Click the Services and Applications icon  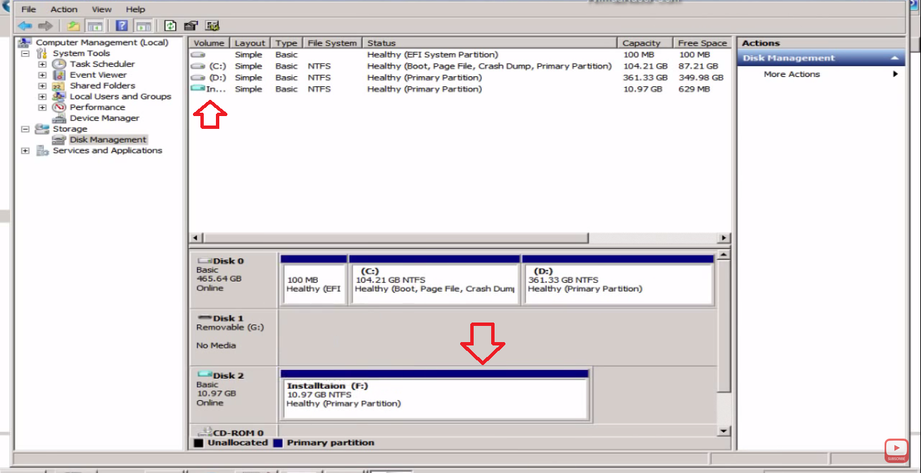(42, 150)
